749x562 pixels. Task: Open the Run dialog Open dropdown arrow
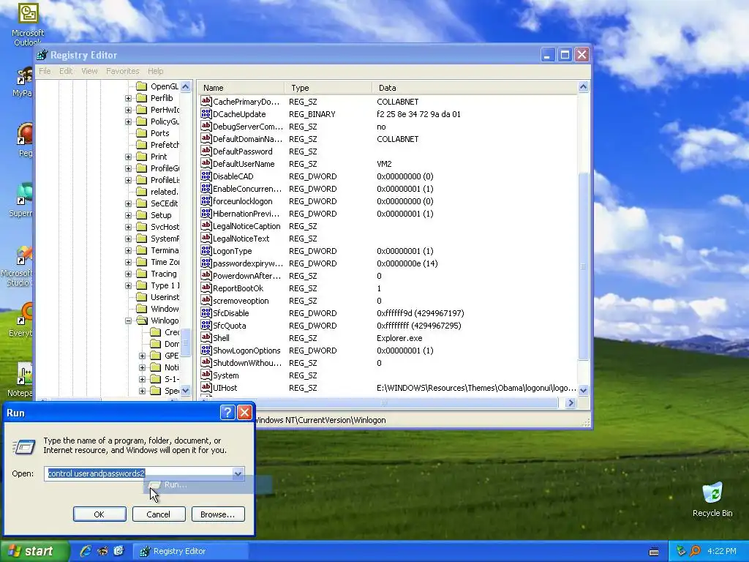[x=238, y=473]
